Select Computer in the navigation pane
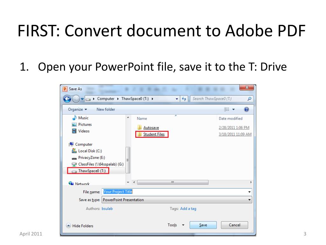 point(84,145)
